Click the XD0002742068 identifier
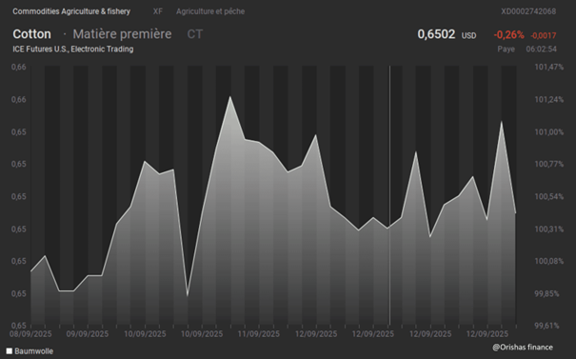576x359 pixels. pos(528,11)
